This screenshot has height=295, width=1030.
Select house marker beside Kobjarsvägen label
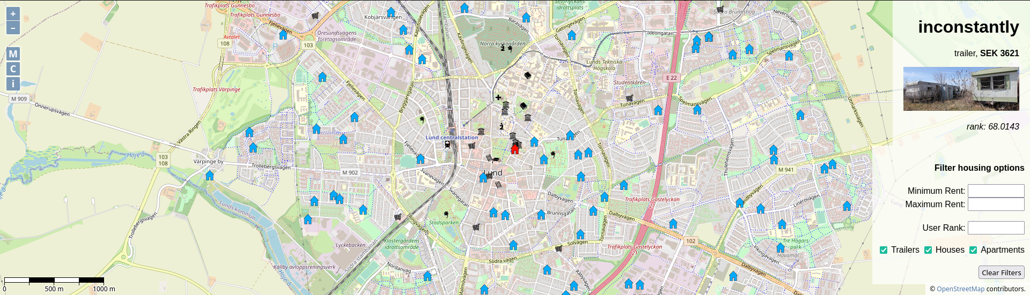(391, 12)
